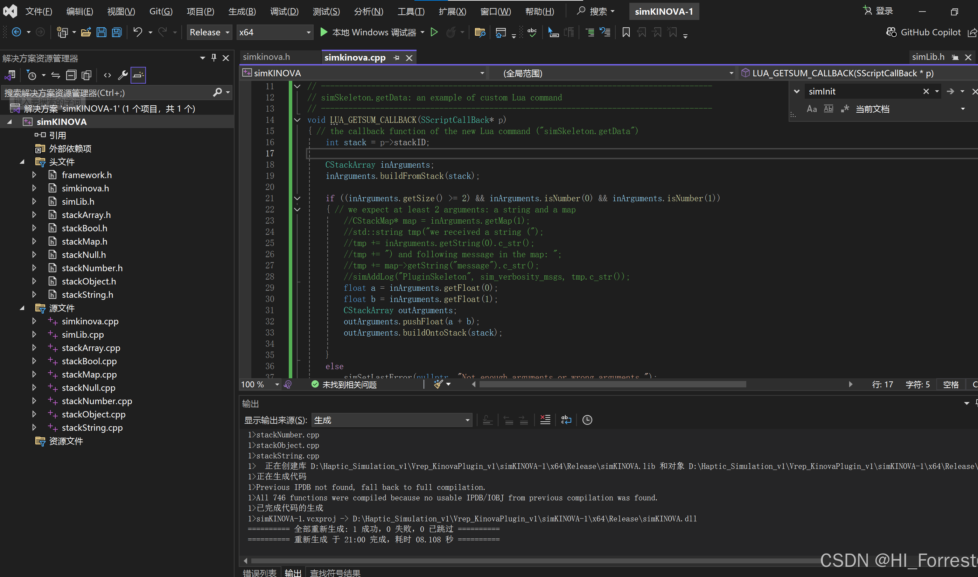
Task: Click the login person icon
Action: pyautogui.click(x=867, y=10)
